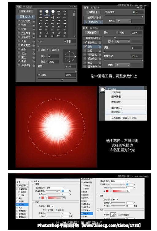
Task: Click the white circle path thumbnail
Action: 103,89
